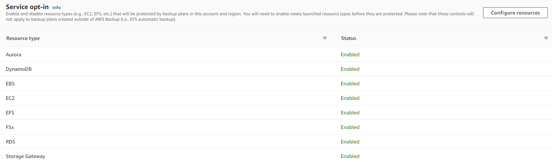Click Enabled status for DynamoDB

[350, 69]
